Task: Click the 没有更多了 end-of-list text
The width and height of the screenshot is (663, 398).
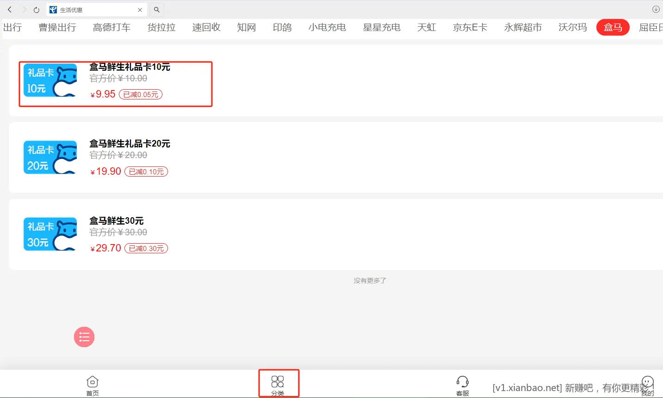Action: pos(370,281)
